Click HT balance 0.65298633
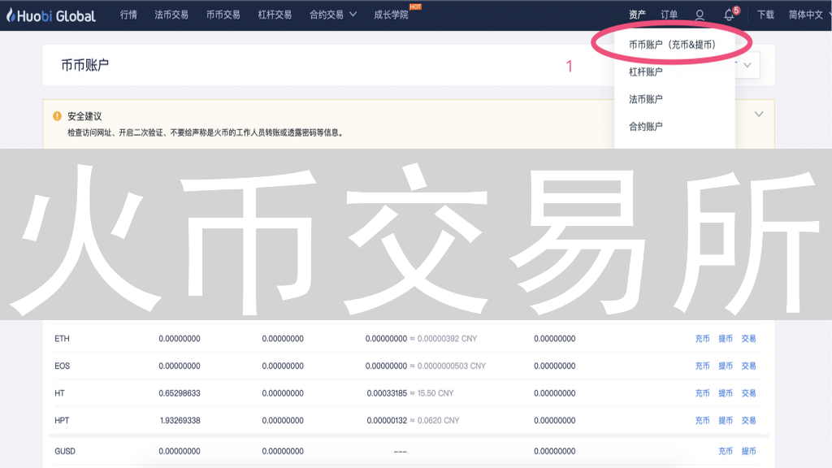Screen dimensions: 832x468 [x=180, y=393]
